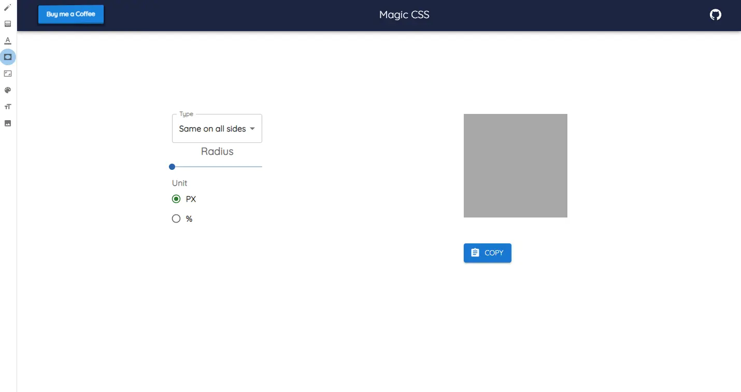Screen dimensions: 741x392
Task: Select the color palette icon
Action: coord(8,90)
